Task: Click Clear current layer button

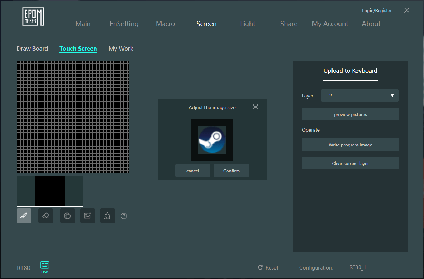Action: [x=350, y=163]
